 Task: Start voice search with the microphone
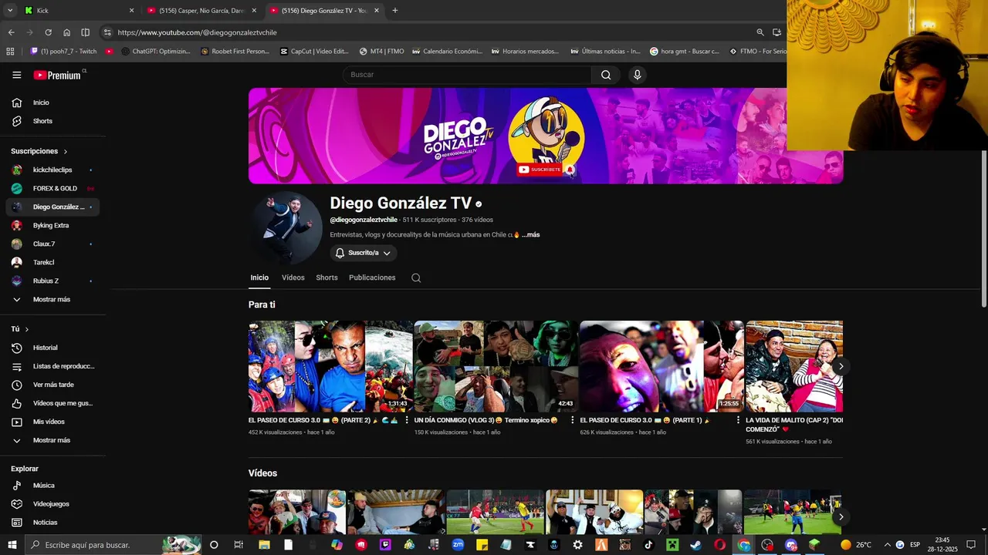click(637, 75)
